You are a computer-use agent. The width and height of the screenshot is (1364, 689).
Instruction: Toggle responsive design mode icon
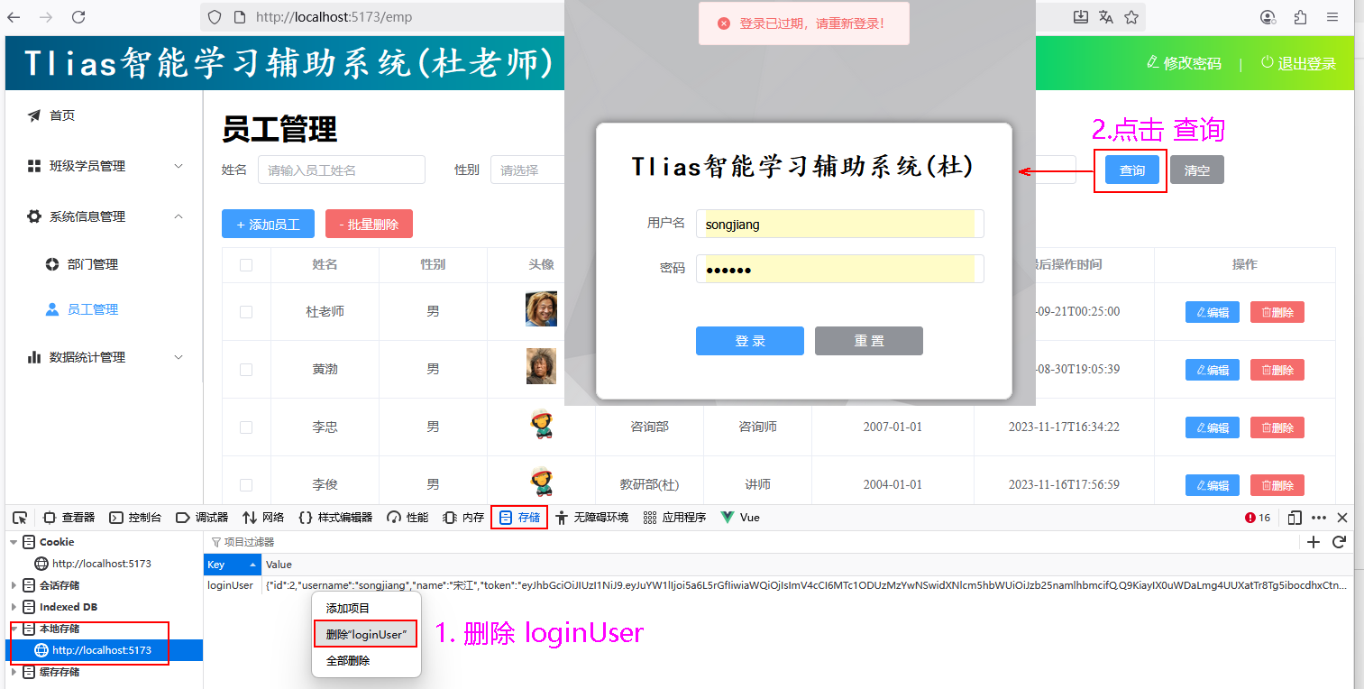(x=1295, y=518)
